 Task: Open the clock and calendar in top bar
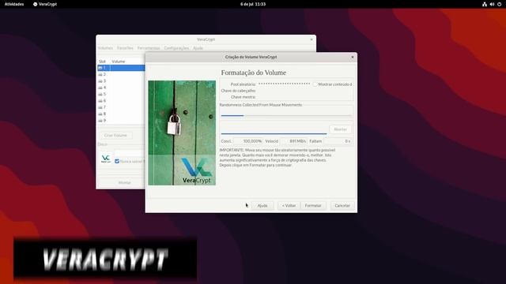click(253, 4)
